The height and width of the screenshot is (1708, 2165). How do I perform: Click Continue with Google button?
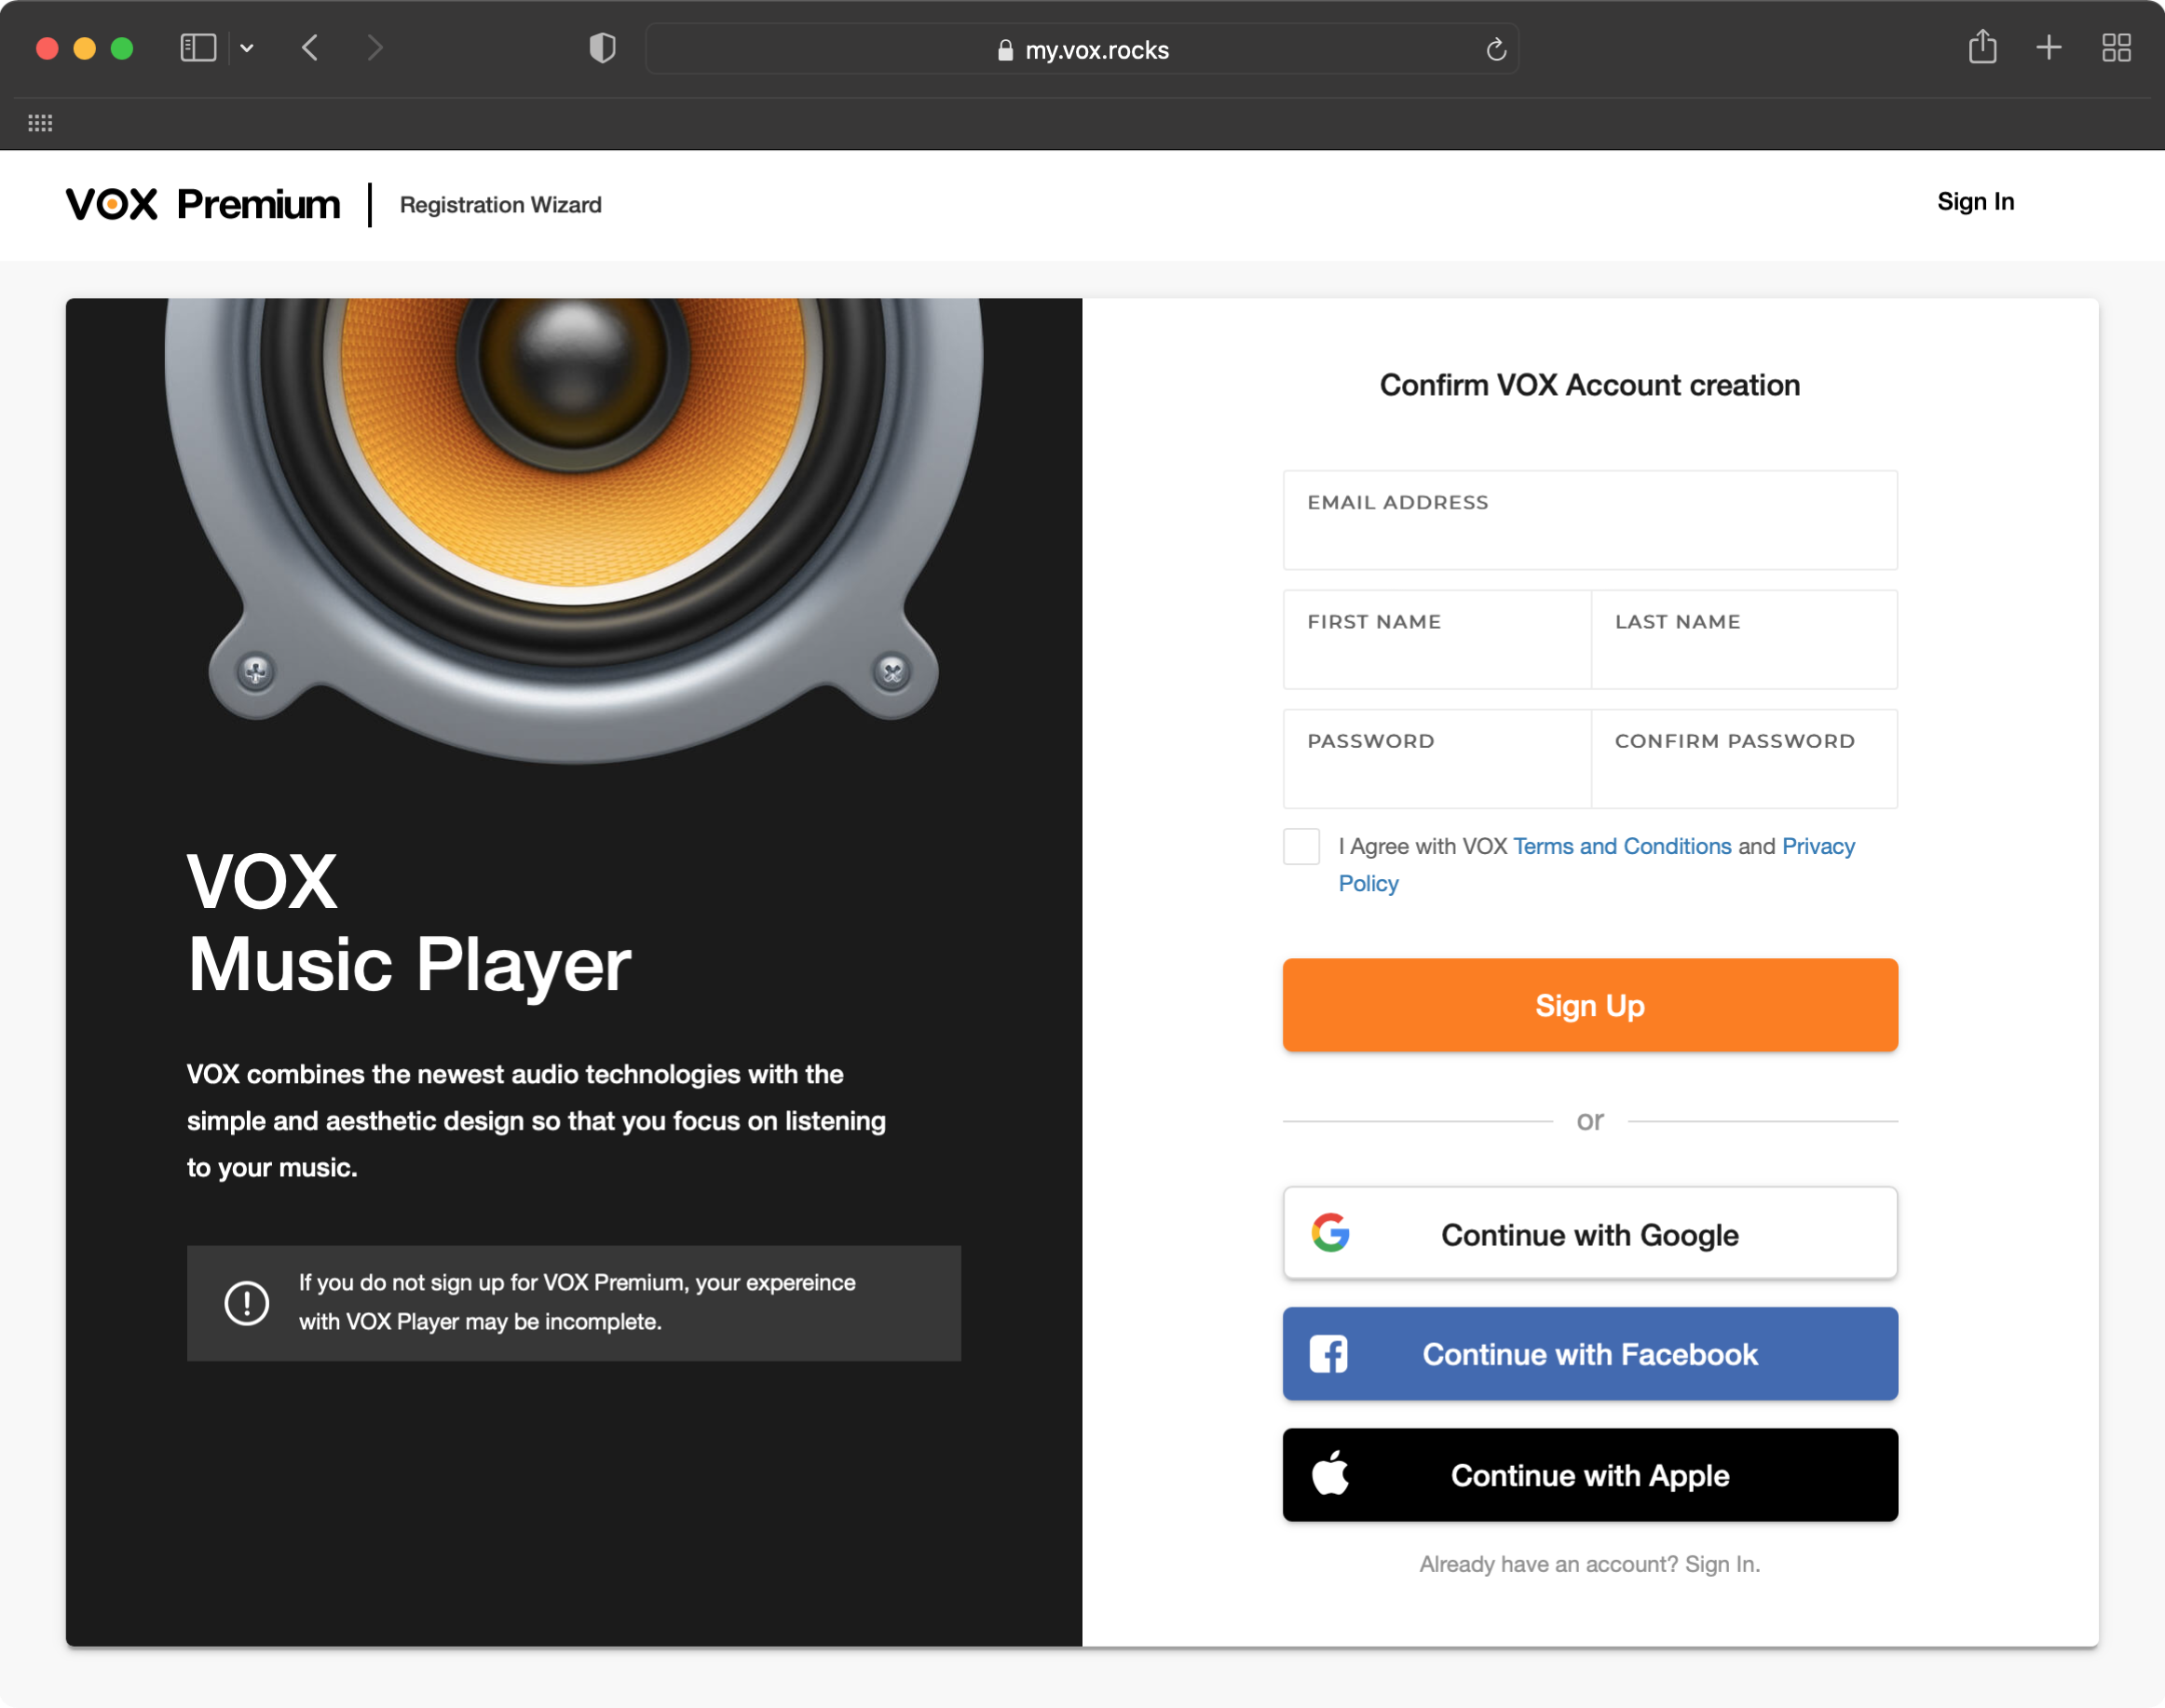coord(1589,1234)
